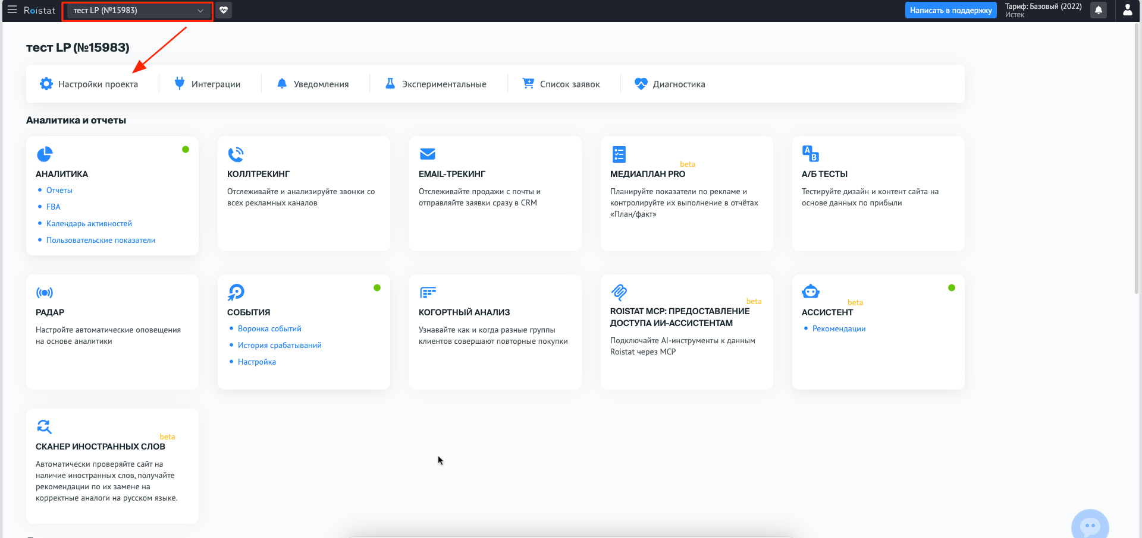1142x538 pixels.
Task: Select the ROISTAT MCP card title
Action: tap(680, 317)
